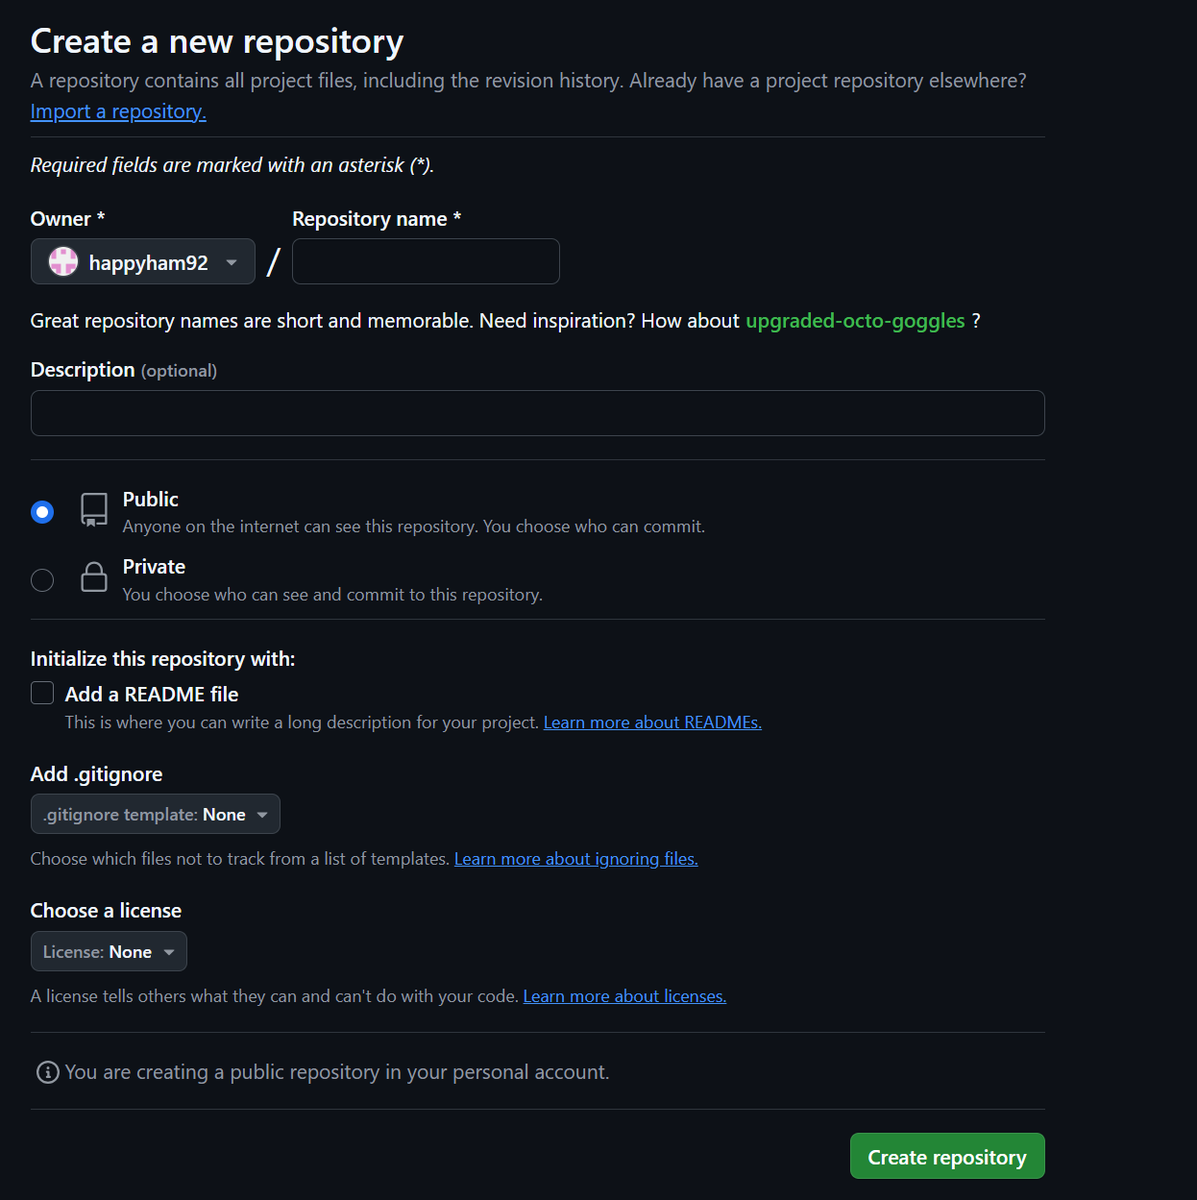The width and height of the screenshot is (1197, 1200).
Task: Click the Choose a license heading
Action: tap(106, 911)
